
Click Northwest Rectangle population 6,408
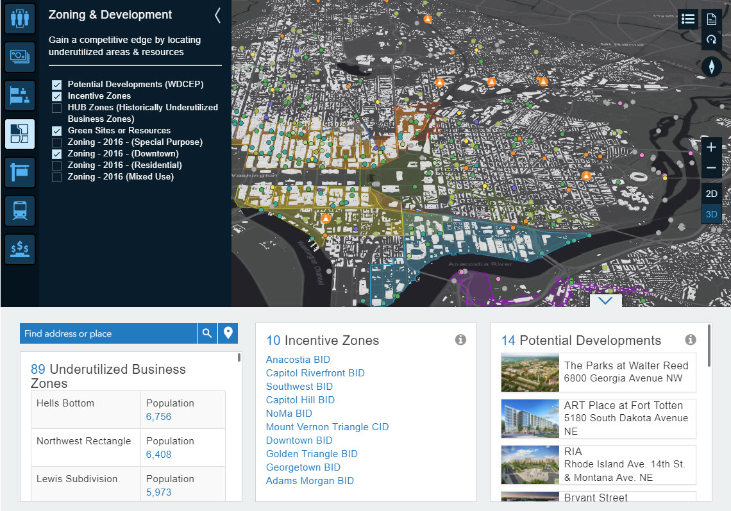tap(158, 455)
